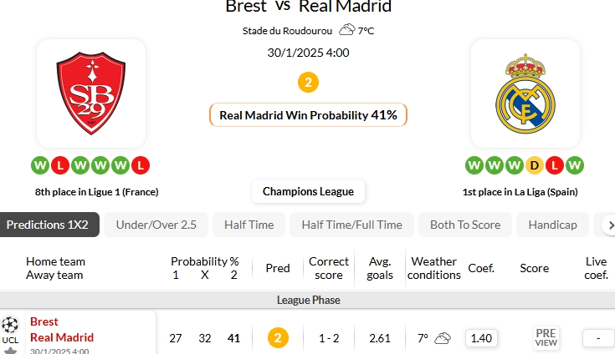
Task: Click the orange 2 badge below the match date
Action: tap(308, 82)
